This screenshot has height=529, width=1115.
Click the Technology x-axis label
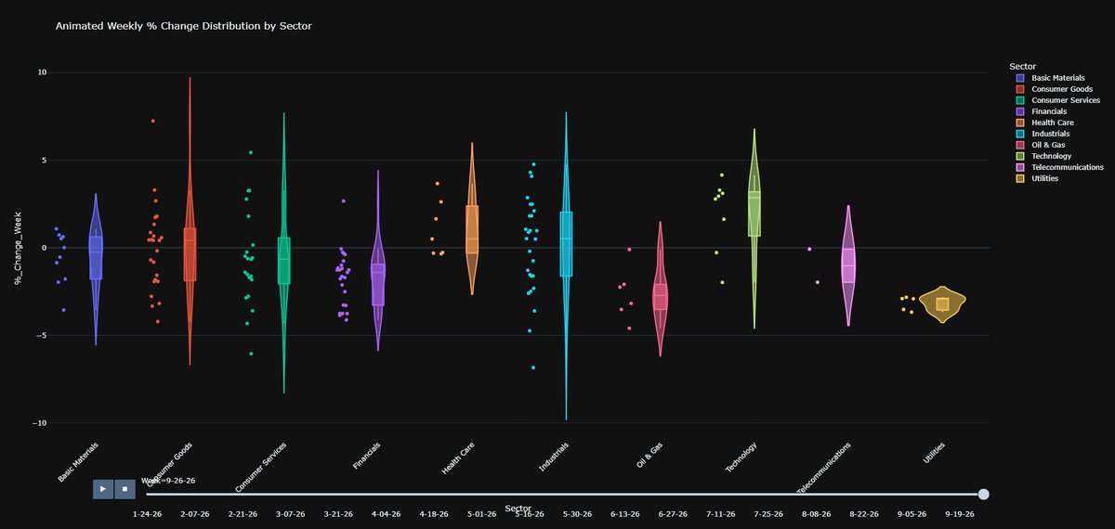[x=741, y=458]
